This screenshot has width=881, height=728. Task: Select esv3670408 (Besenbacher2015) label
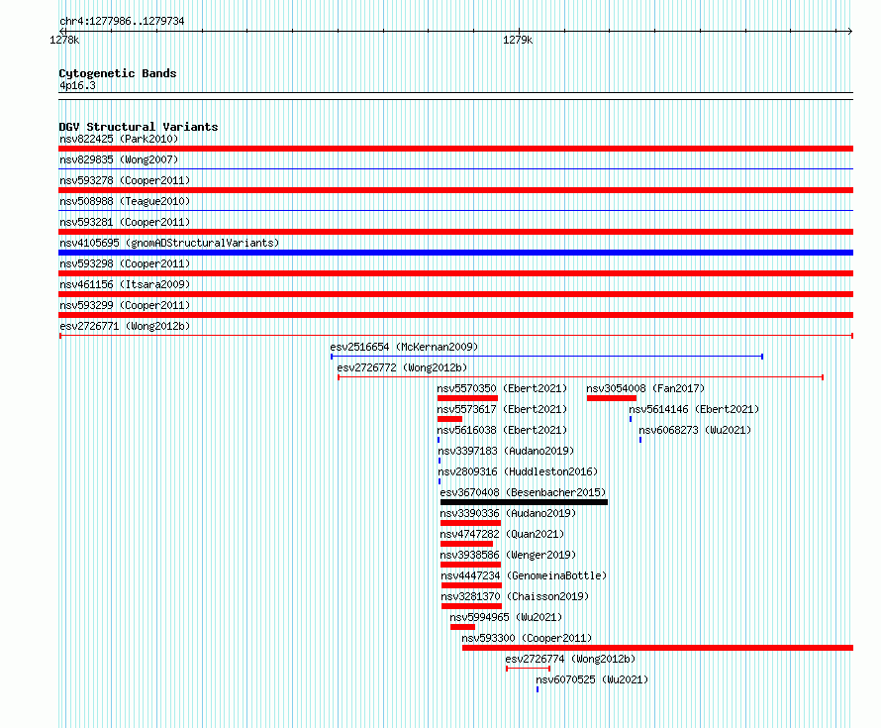[523, 492]
